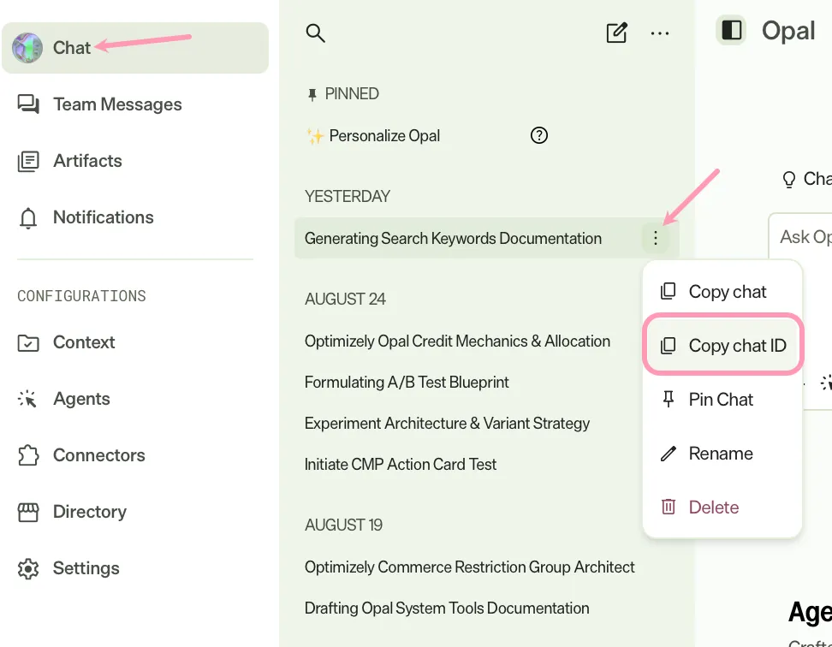Search chats with the magnifier icon
The height and width of the screenshot is (647, 832).
pyautogui.click(x=315, y=33)
